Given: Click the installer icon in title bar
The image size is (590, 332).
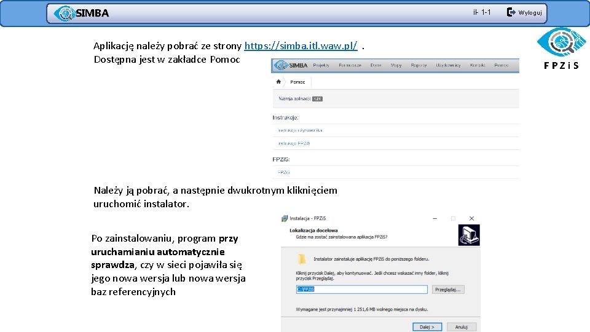Looking at the screenshot, I should (x=285, y=218).
